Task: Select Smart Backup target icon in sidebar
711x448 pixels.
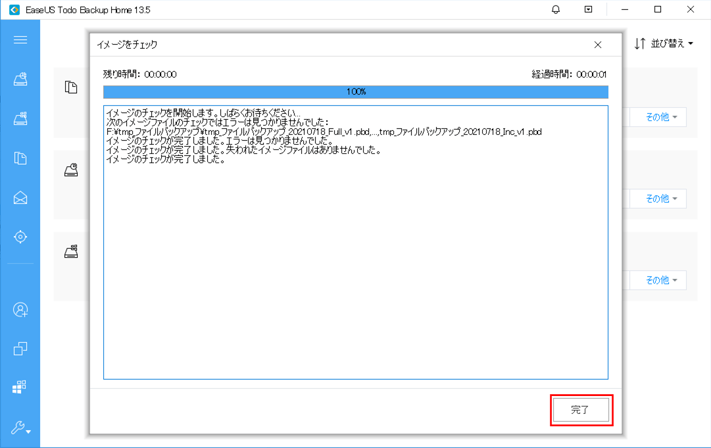Action: click(20, 236)
